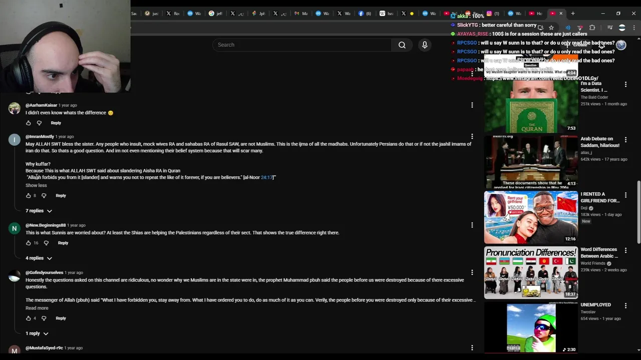The width and height of the screenshot is (641, 360).
Task: Switch to the Facebook '(6)' browser tab
Action: (x=365, y=13)
